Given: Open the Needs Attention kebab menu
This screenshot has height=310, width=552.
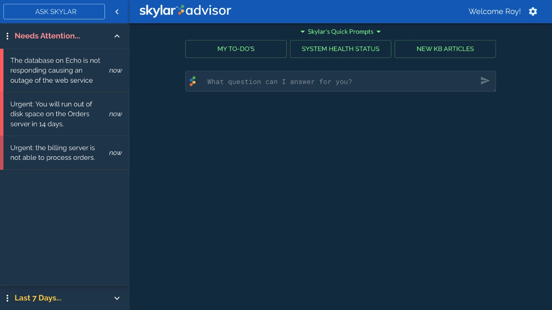Looking at the screenshot, I should tap(7, 36).
